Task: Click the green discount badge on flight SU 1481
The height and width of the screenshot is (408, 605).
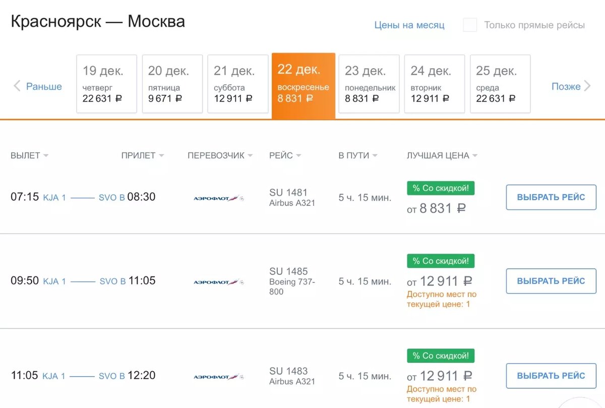Action: click(x=440, y=188)
